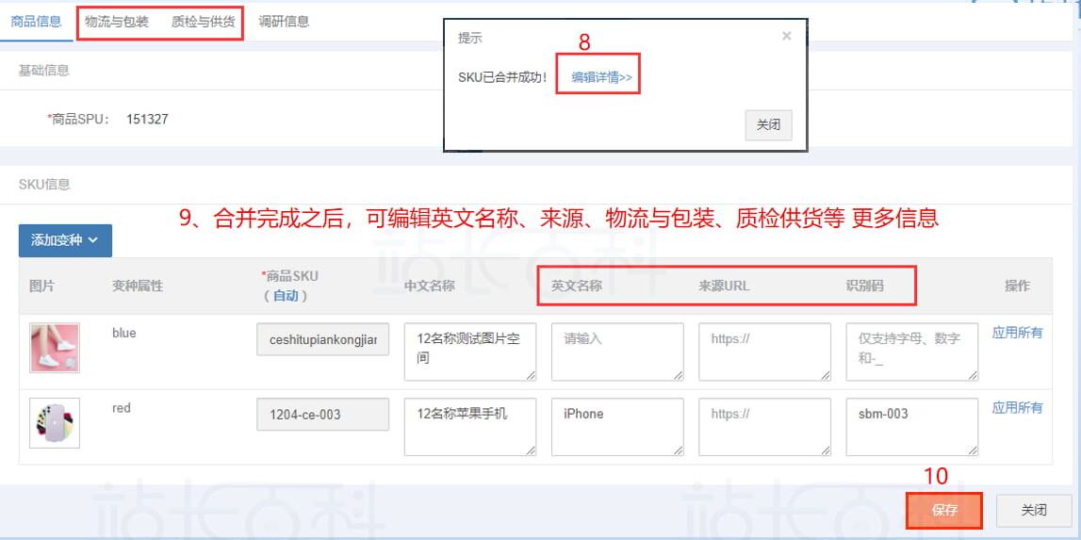1081x540 pixels.
Task: Open the red variant iPhone thumbnail
Action: [x=55, y=423]
